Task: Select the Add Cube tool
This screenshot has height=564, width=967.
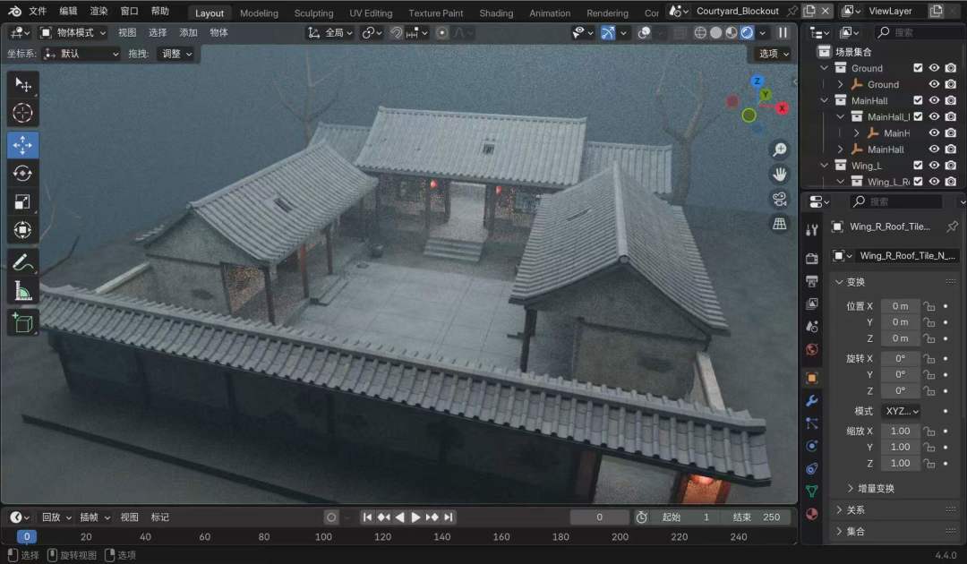Action: [x=22, y=322]
